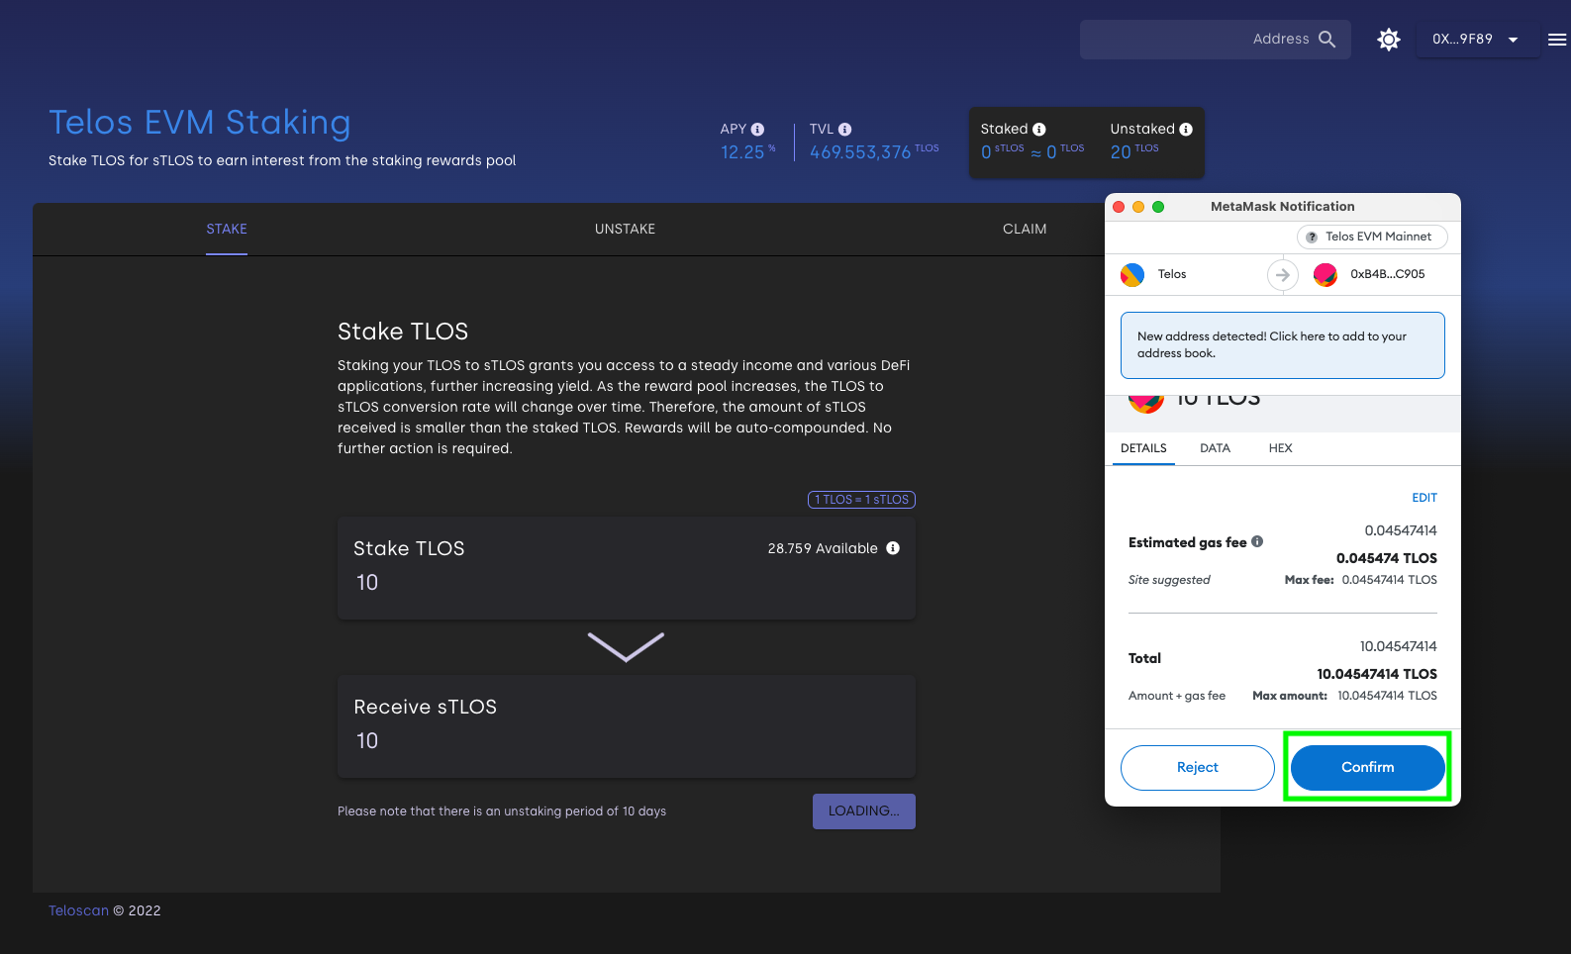
Task: Click the new address detected notice
Action: (x=1282, y=345)
